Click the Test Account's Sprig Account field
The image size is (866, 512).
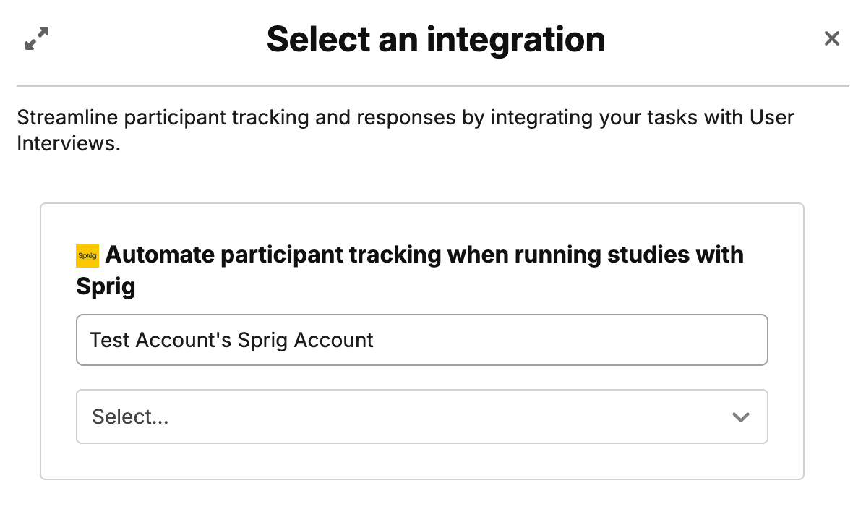pos(421,340)
